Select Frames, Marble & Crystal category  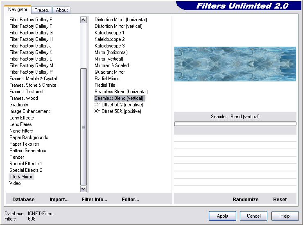[x=33, y=79]
